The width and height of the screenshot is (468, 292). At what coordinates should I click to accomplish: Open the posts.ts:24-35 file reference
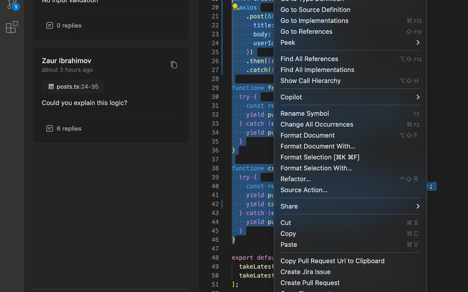73,86
